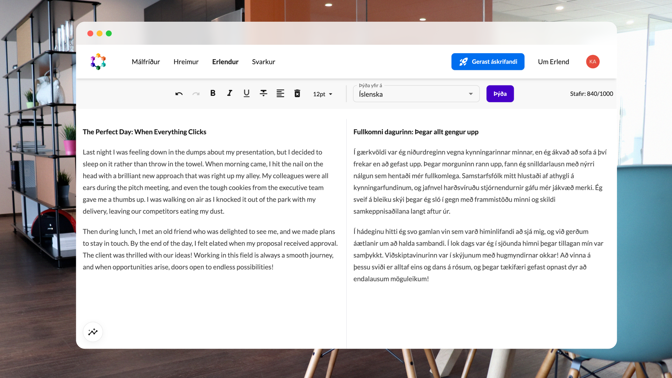Click the redo arrow icon
The height and width of the screenshot is (378, 672).
196,93
